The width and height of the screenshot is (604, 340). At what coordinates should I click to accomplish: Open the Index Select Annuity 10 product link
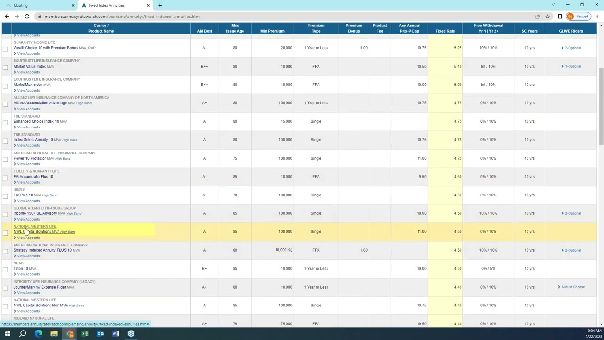pyautogui.click(x=33, y=140)
